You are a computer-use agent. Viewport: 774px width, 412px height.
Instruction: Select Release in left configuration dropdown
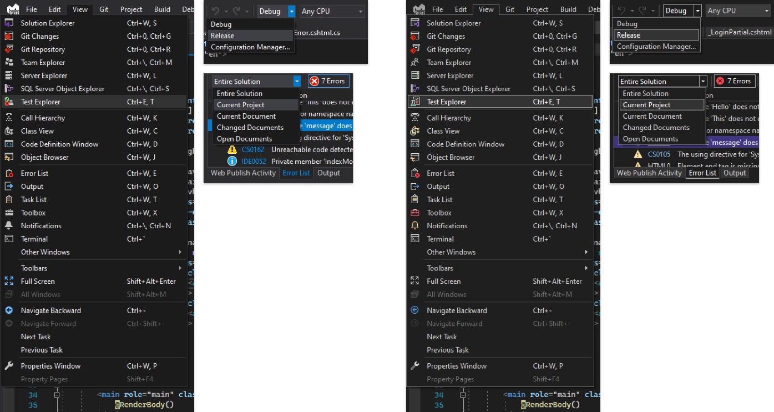coord(250,36)
